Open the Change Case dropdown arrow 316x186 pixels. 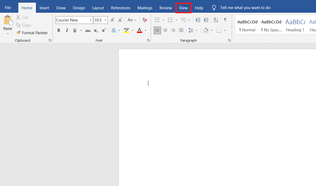135,20
